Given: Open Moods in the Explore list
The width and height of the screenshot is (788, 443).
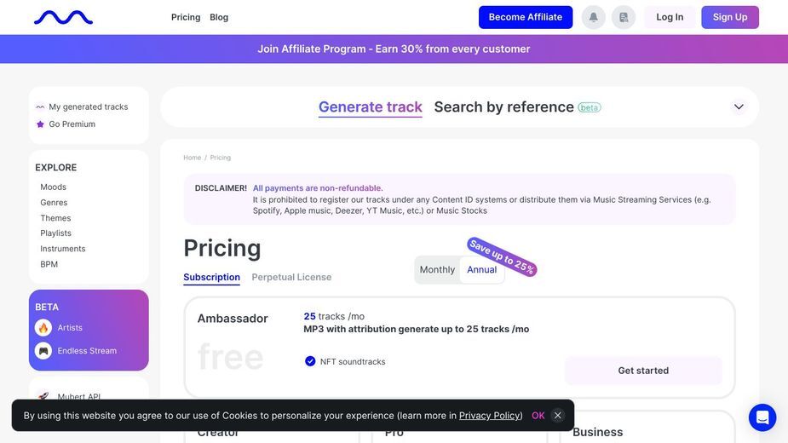Looking at the screenshot, I should click(x=54, y=187).
